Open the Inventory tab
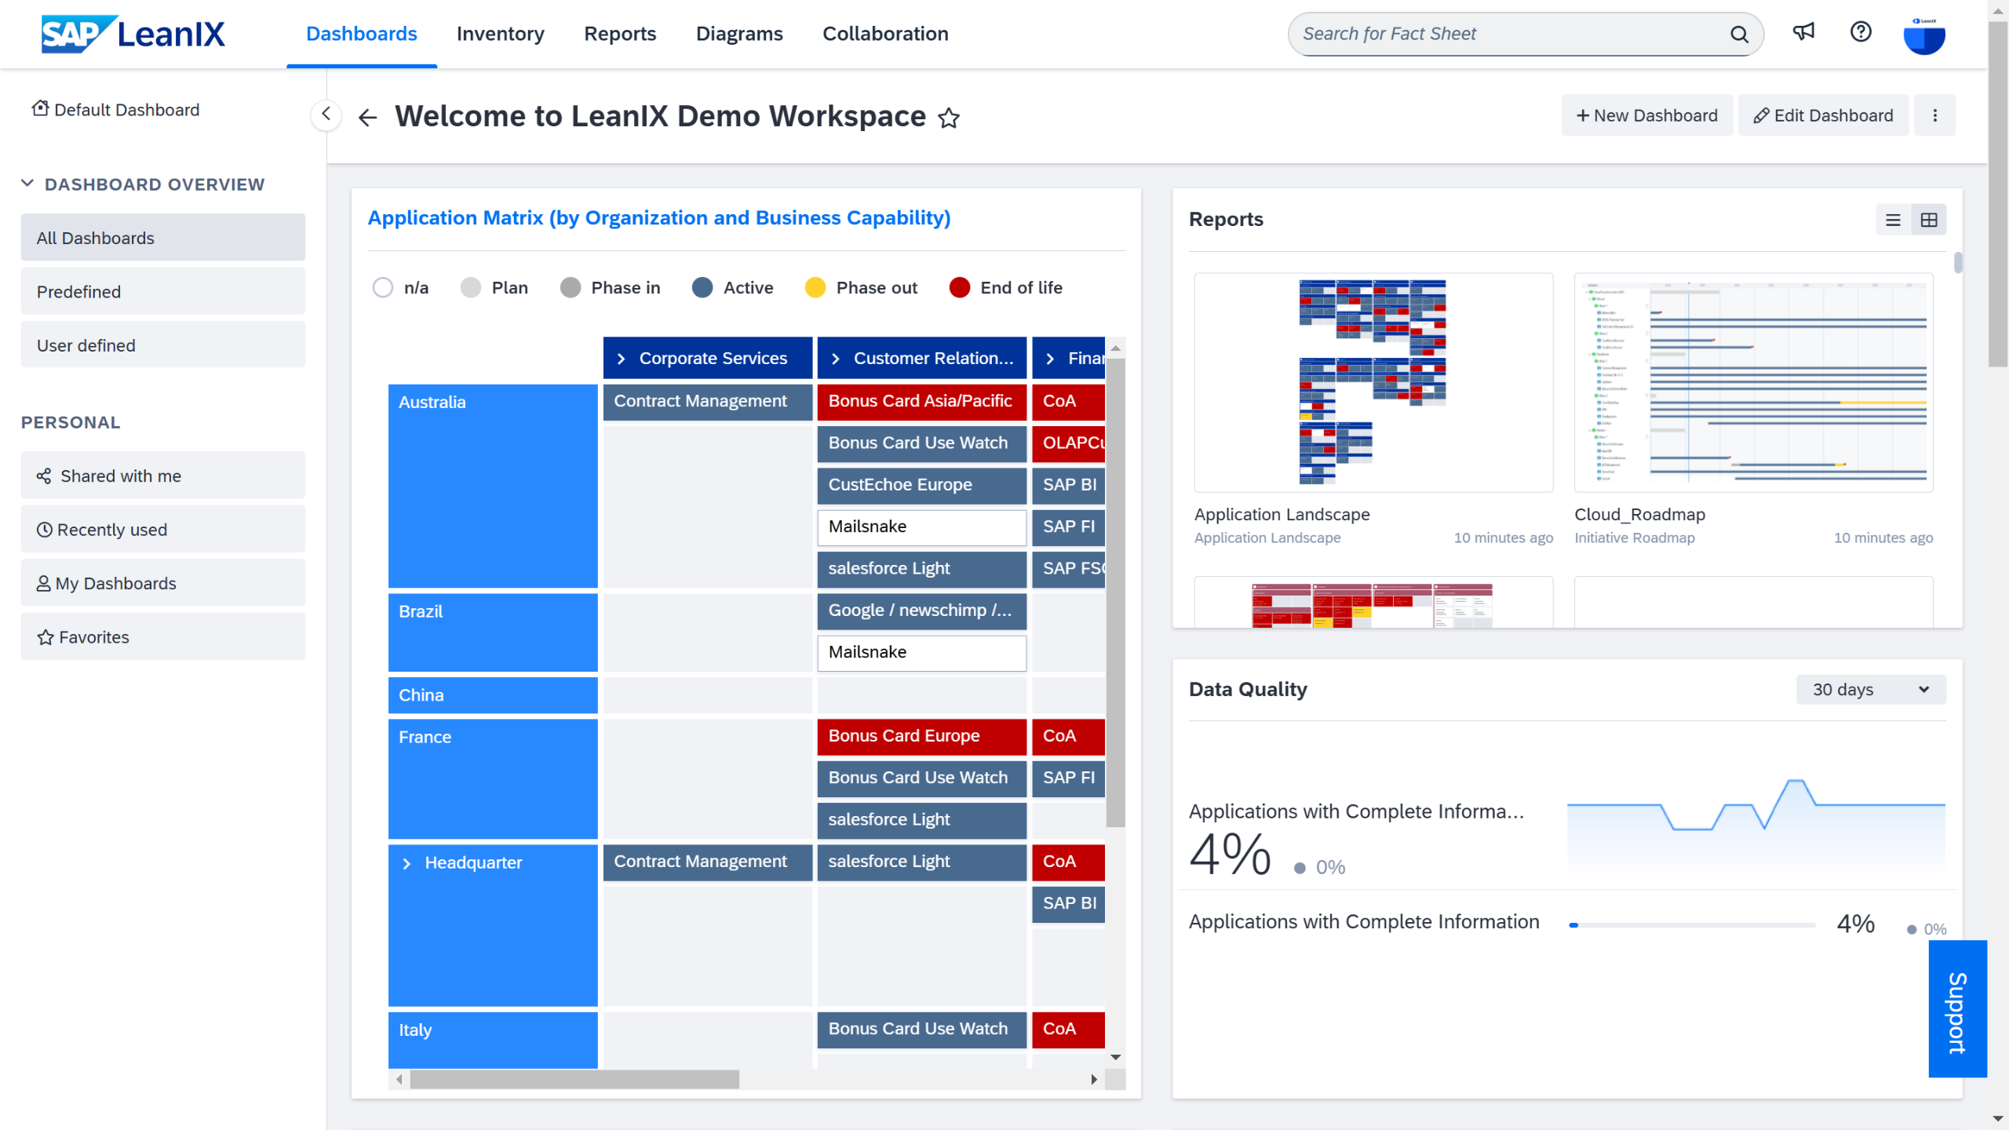This screenshot has height=1130, width=2009. tap(500, 34)
